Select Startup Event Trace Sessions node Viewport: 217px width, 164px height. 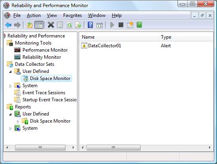click(x=49, y=100)
